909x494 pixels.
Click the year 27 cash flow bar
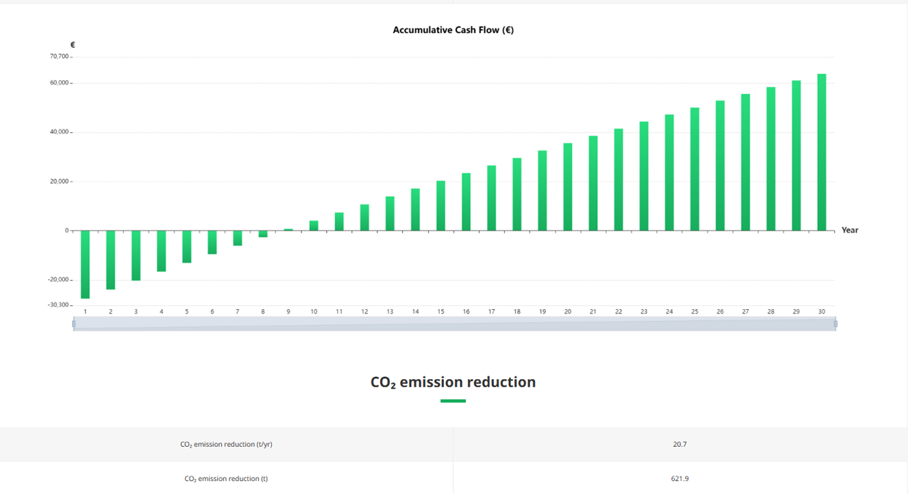(x=745, y=162)
